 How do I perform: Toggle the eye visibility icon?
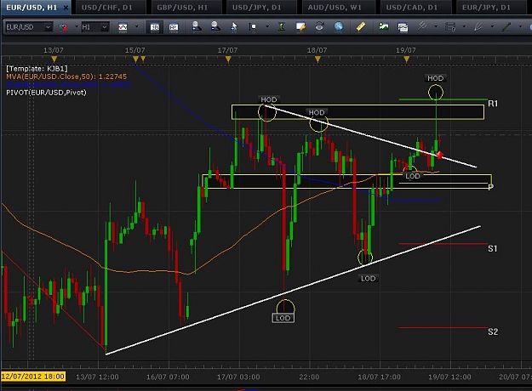click(x=319, y=26)
